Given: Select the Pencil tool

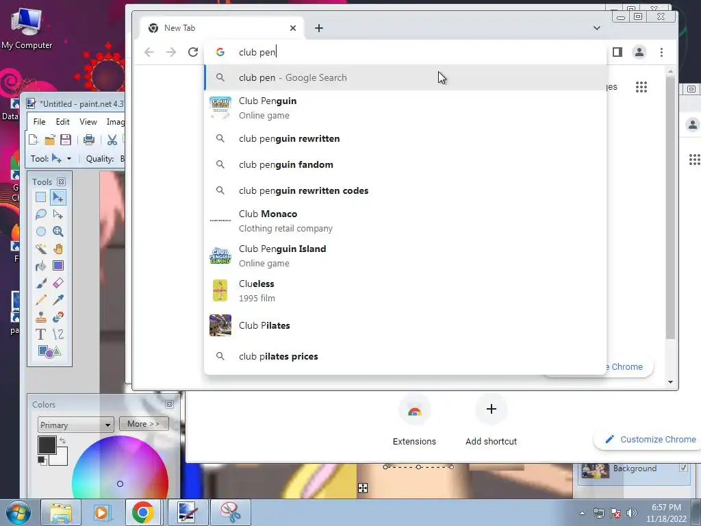Looking at the screenshot, I should coord(40,300).
